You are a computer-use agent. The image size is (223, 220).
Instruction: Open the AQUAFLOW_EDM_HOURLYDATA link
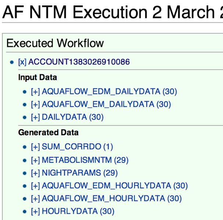tap(107, 186)
